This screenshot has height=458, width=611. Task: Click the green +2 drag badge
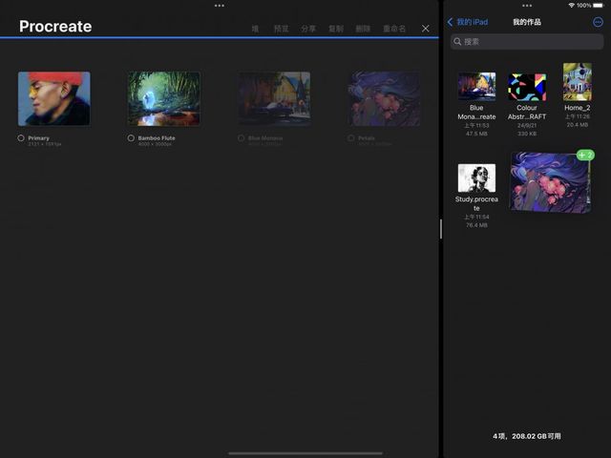[x=585, y=155]
